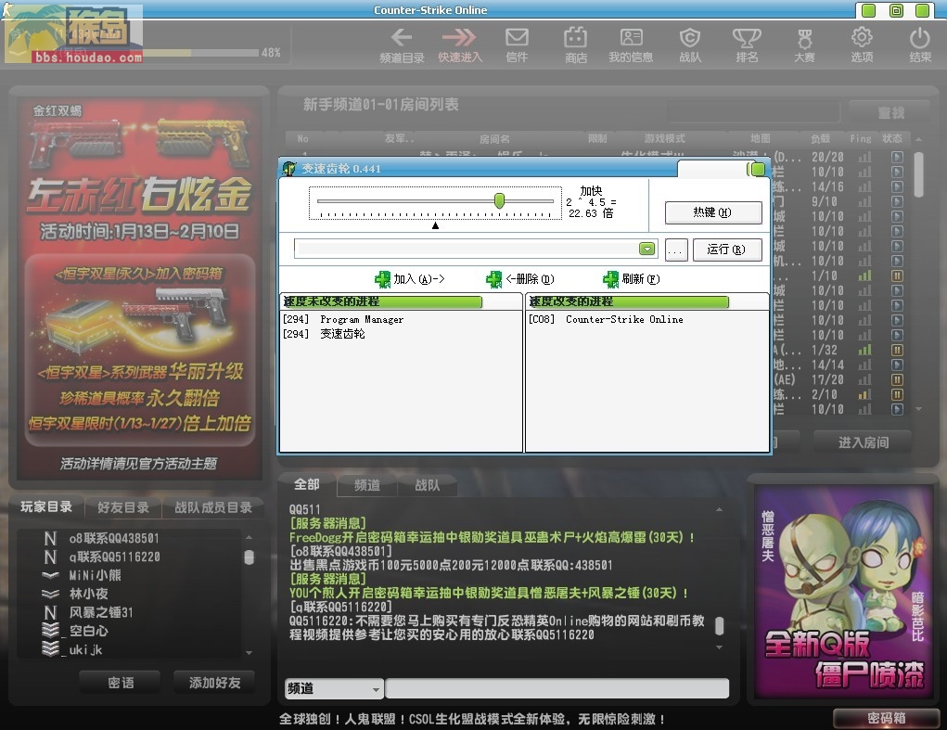Click the status icon in the 20/20 room row
The height and width of the screenshot is (730, 947).
coord(898,157)
